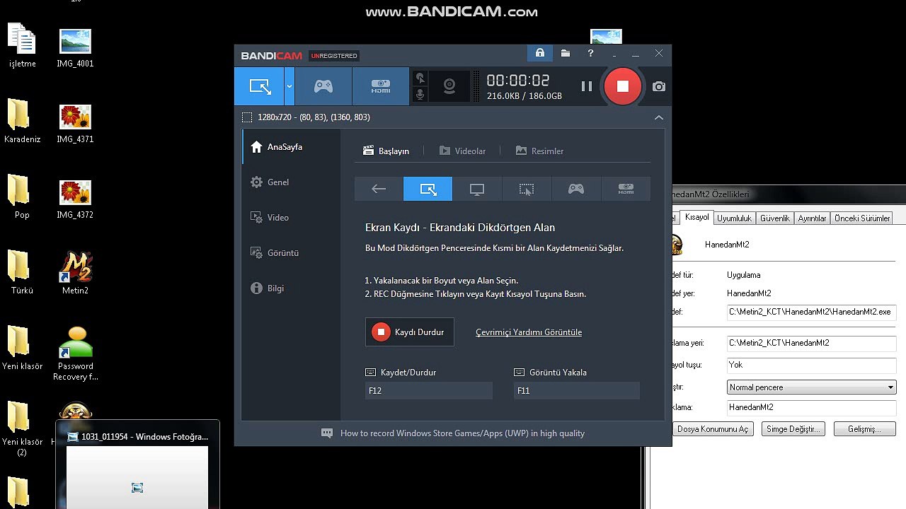906x509 pixels.
Task: Click the Simge Değiştir button
Action: click(x=793, y=429)
